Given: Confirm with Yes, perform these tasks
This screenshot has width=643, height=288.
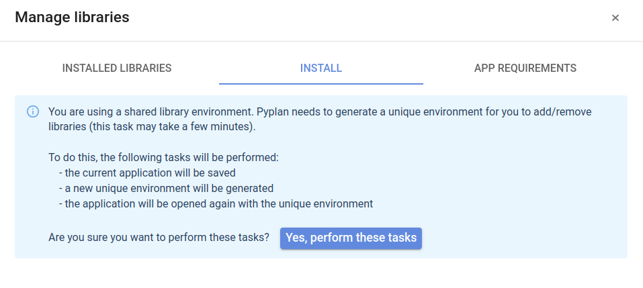Looking at the screenshot, I should tap(351, 238).
